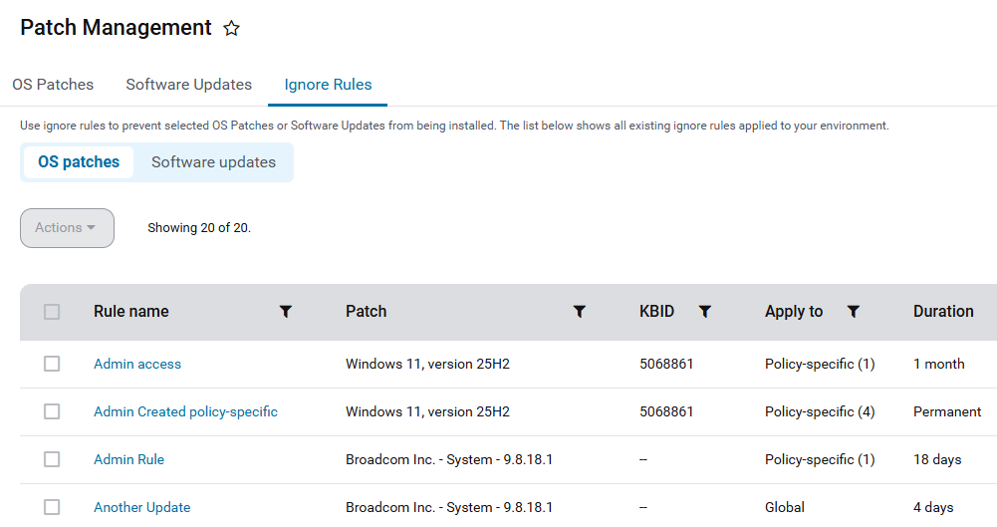Open the Admin Rule link

[129, 459]
